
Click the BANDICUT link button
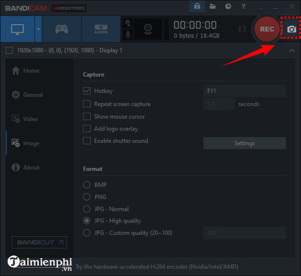(39, 242)
